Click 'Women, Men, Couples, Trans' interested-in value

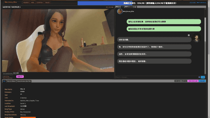point(30,101)
